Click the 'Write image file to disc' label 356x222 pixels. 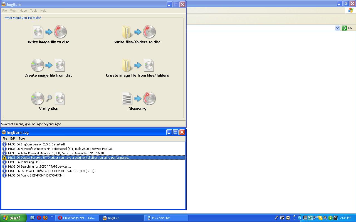point(48,42)
